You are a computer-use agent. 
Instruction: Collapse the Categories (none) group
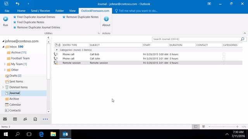pyautogui.click(x=57, y=50)
